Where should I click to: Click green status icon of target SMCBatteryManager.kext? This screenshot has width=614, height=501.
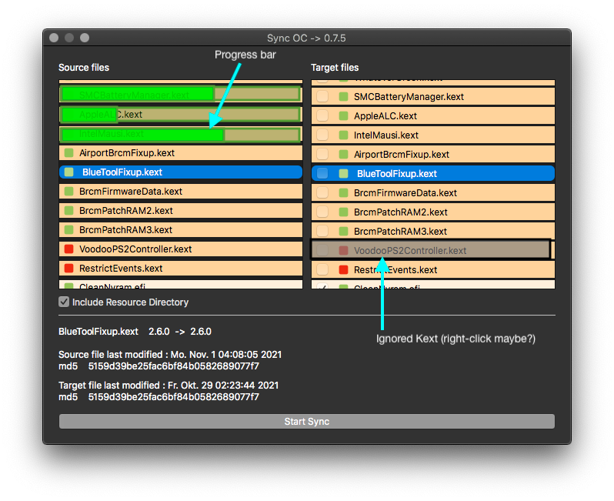point(343,96)
